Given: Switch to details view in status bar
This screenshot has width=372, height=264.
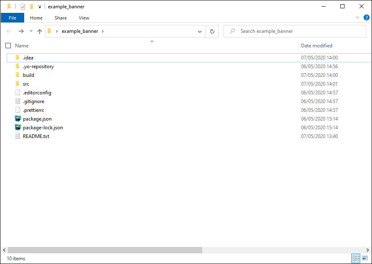Looking at the screenshot, I should [x=356, y=259].
